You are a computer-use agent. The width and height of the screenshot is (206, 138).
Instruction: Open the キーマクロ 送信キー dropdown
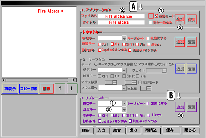124,71
